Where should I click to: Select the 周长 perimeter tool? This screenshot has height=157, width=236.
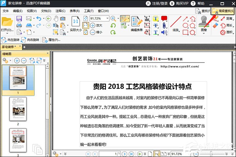[x=227, y=25]
